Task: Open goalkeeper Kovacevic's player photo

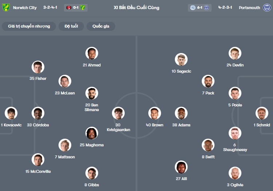Action: coord(11,113)
